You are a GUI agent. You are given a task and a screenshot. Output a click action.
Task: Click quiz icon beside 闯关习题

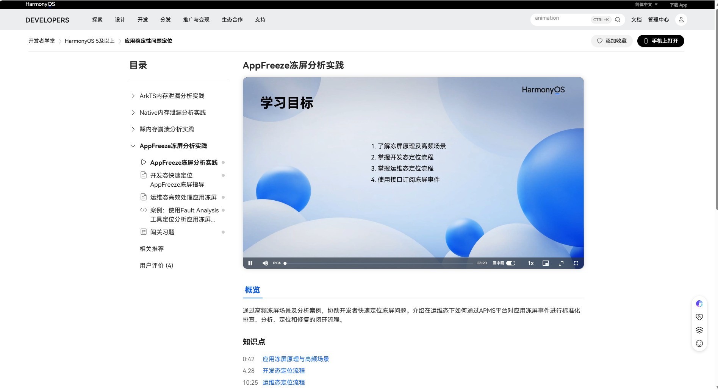[x=144, y=232]
